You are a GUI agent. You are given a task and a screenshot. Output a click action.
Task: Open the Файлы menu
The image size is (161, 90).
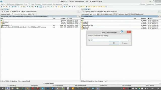[x=3, y=4]
